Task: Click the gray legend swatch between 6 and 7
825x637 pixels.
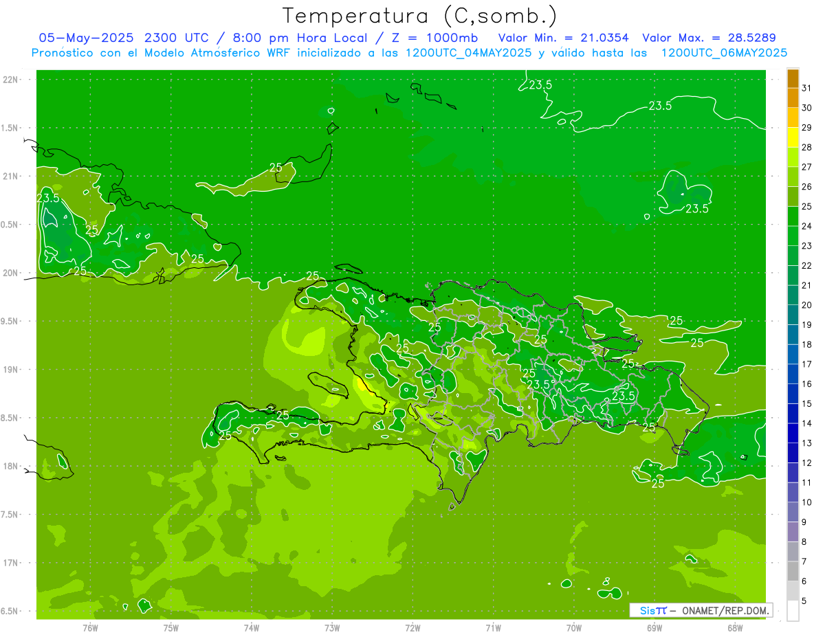Action: (793, 571)
